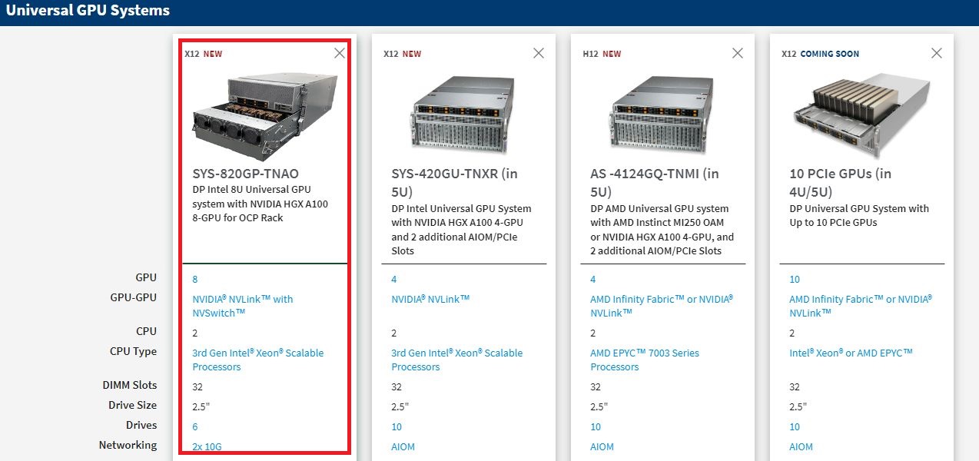Select NVIDIA NVLink with NVSwitch link
Screen dimensions: 979x461
pyautogui.click(x=242, y=306)
